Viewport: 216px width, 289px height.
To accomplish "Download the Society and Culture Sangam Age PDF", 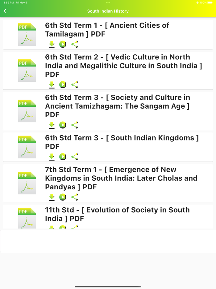I will point(52,125).
